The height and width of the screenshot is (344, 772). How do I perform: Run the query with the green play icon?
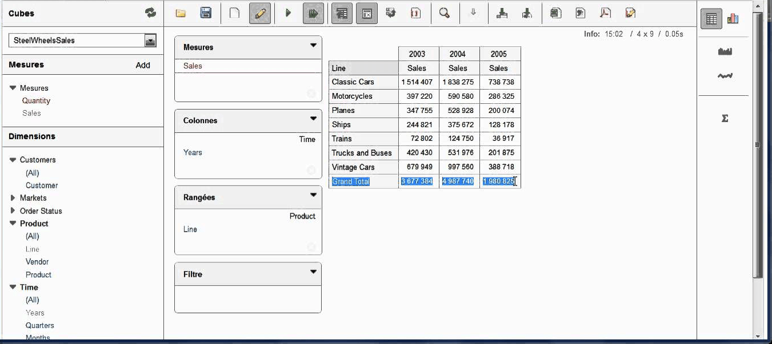pyautogui.click(x=288, y=13)
